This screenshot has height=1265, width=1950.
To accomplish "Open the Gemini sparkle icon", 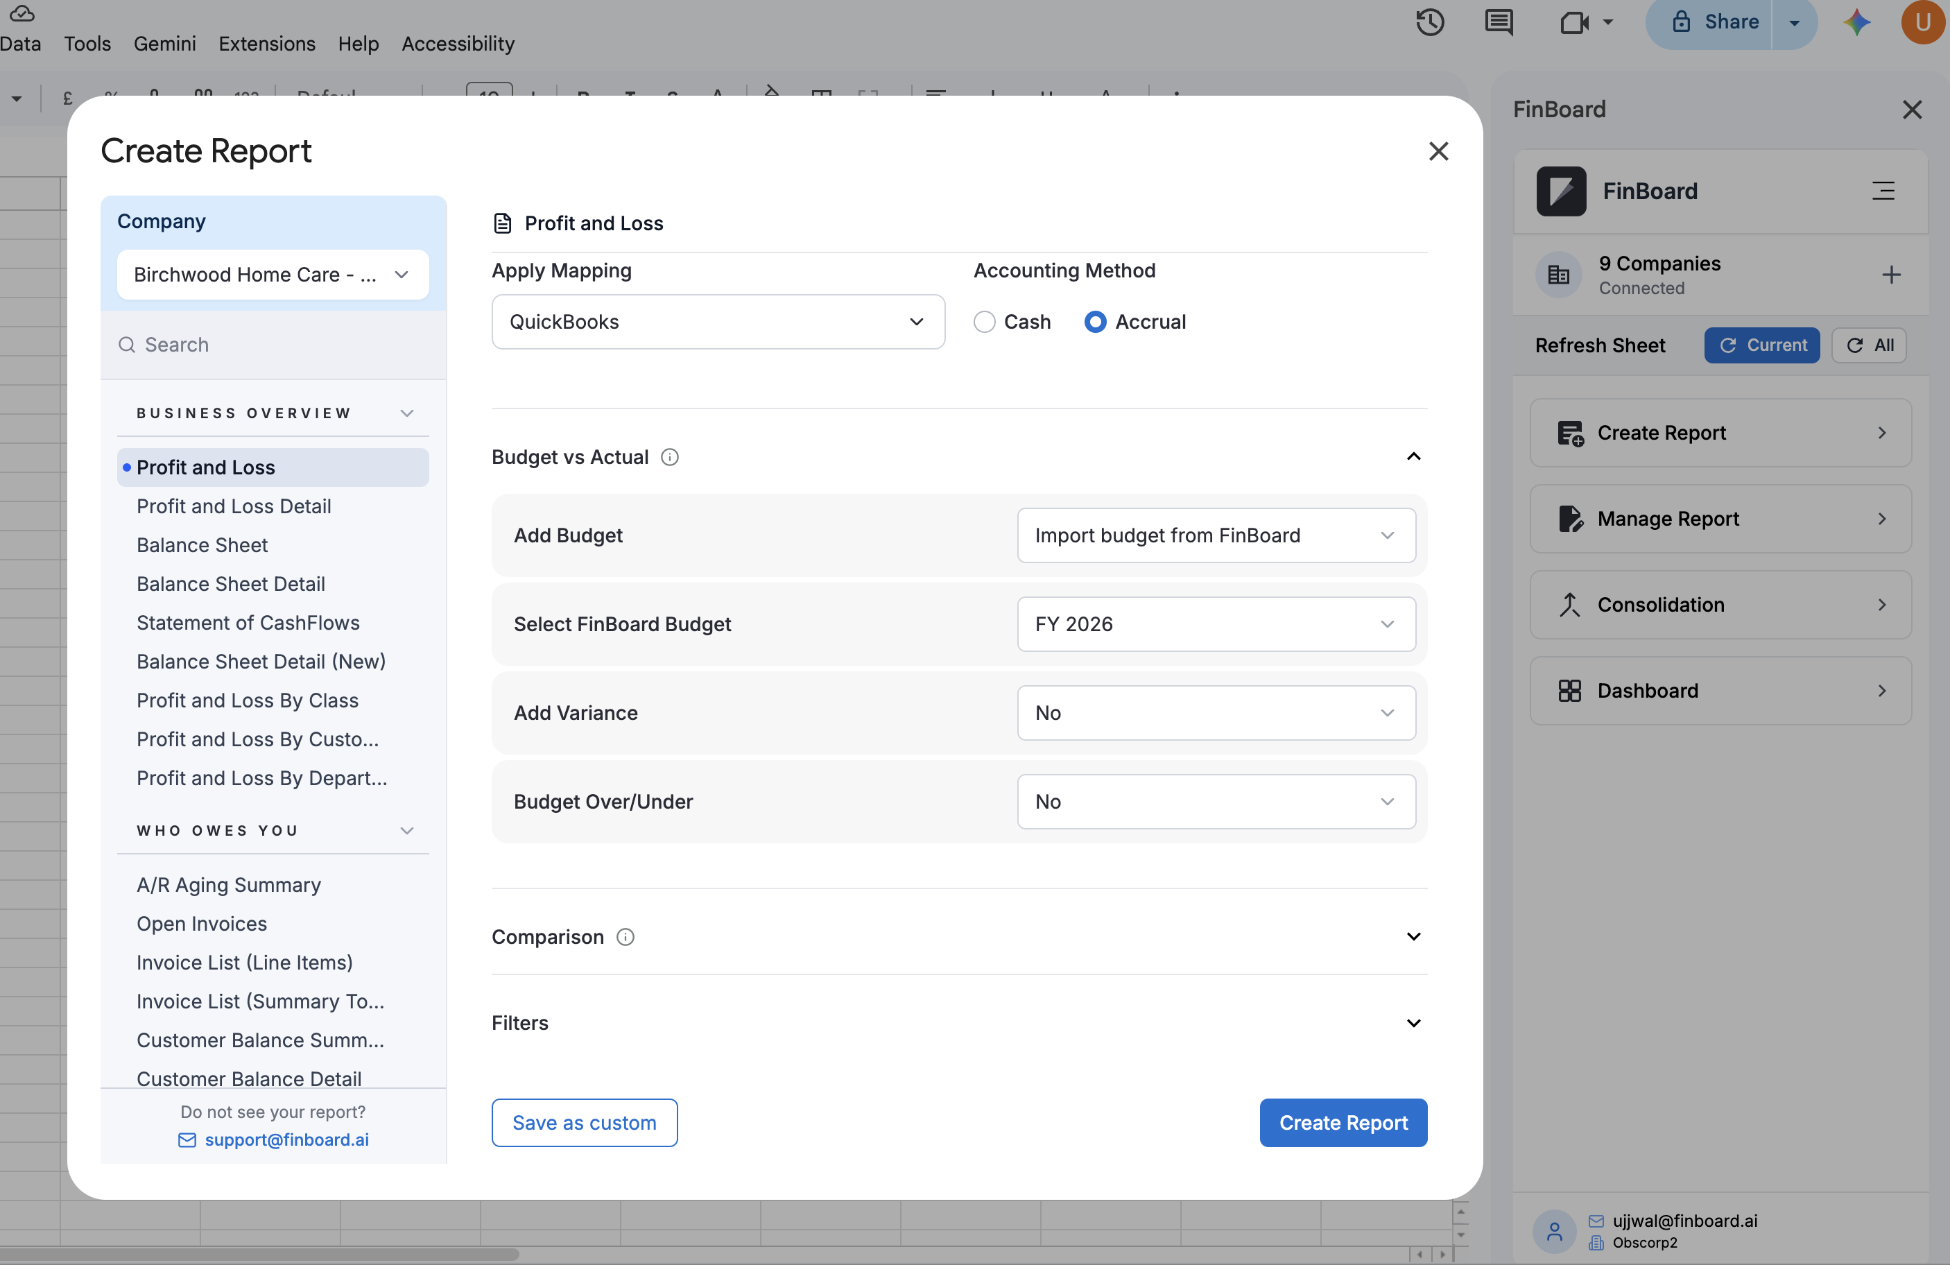I will [1856, 22].
